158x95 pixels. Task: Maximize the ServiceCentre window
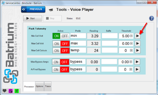tap(145, 2)
